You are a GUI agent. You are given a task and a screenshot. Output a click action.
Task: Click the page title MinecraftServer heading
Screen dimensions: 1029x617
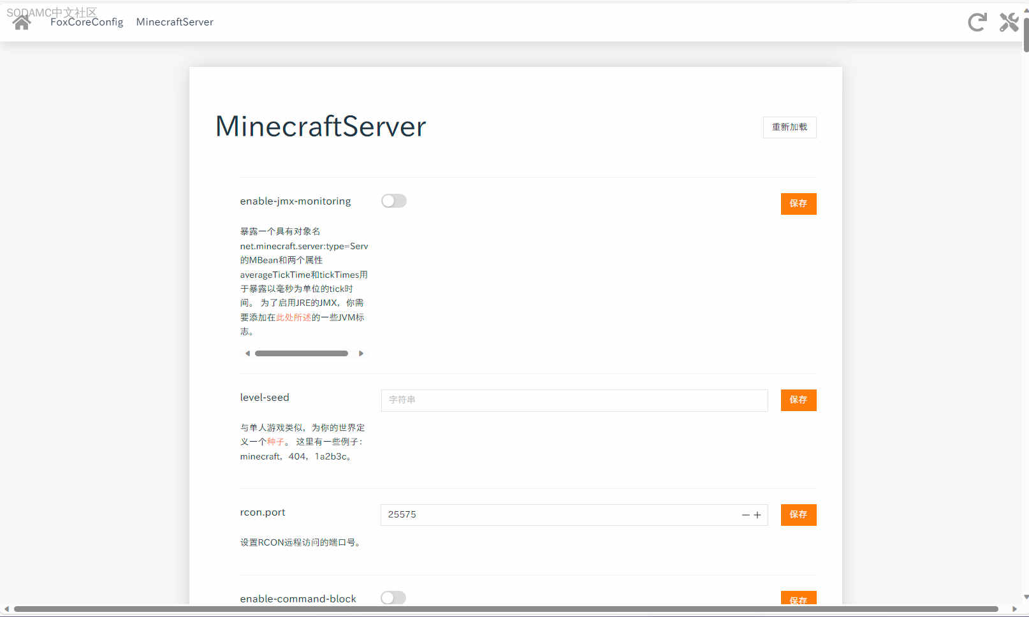point(321,126)
